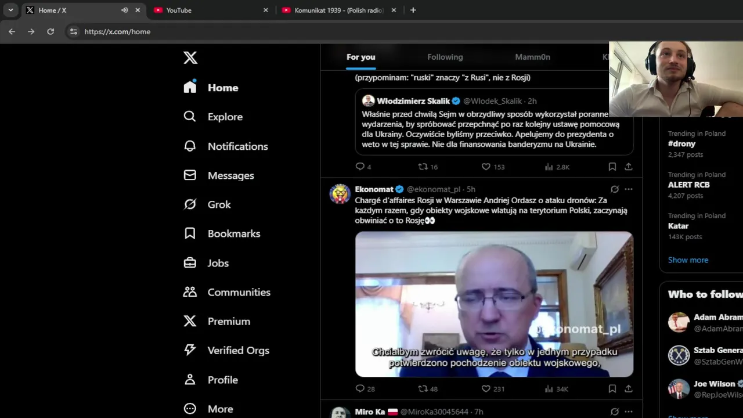Click the X logo in the sidebar
This screenshot has width=743, height=418.
(190, 57)
